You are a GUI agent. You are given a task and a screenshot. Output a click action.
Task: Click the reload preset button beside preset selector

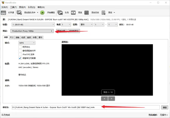coord(61,31)
